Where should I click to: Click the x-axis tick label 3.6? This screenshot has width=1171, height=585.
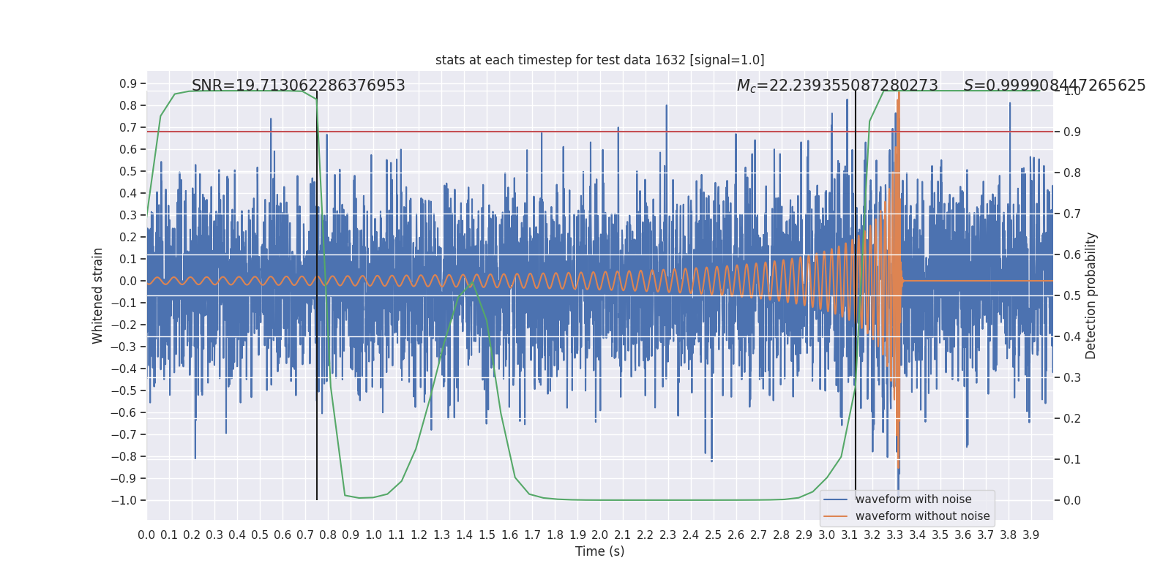(x=963, y=535)
